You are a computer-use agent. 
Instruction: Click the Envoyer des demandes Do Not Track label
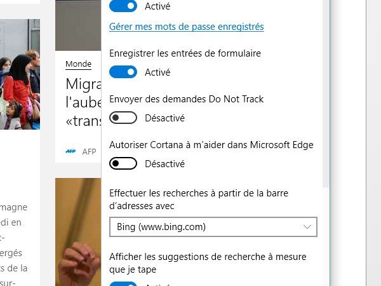point(186,99)
